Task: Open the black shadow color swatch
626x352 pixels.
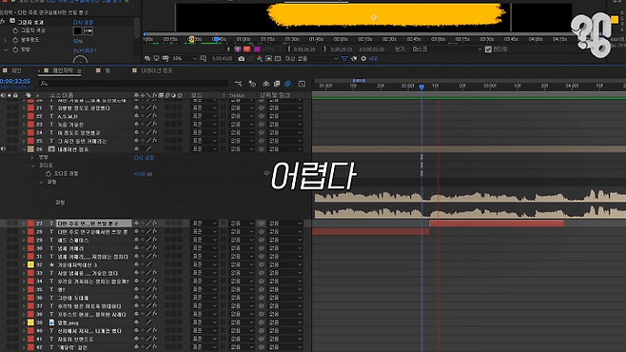Action: coord(77,30)
